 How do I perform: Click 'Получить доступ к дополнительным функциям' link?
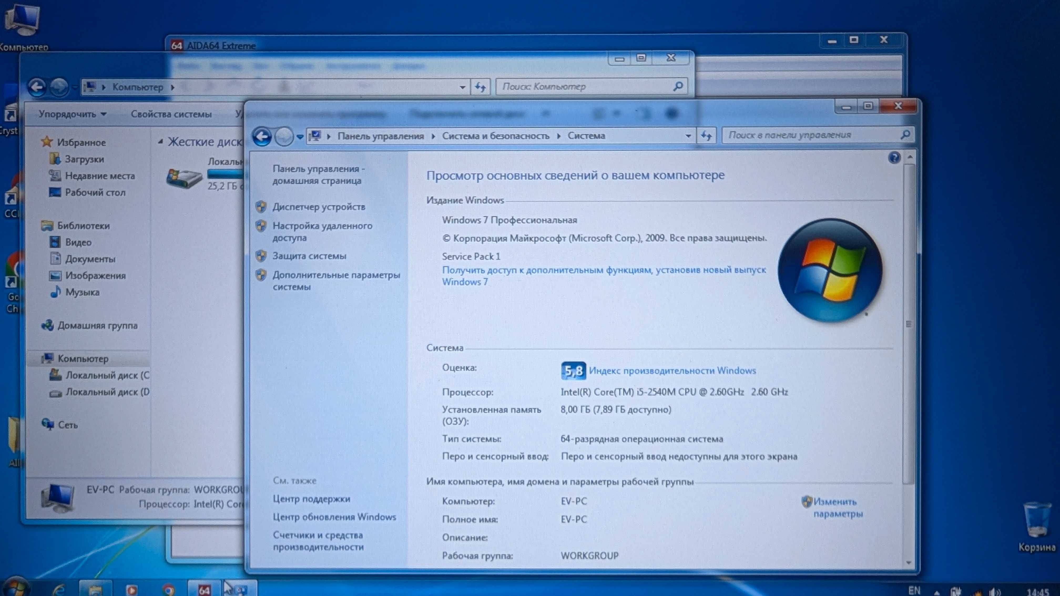pos(604,276)
